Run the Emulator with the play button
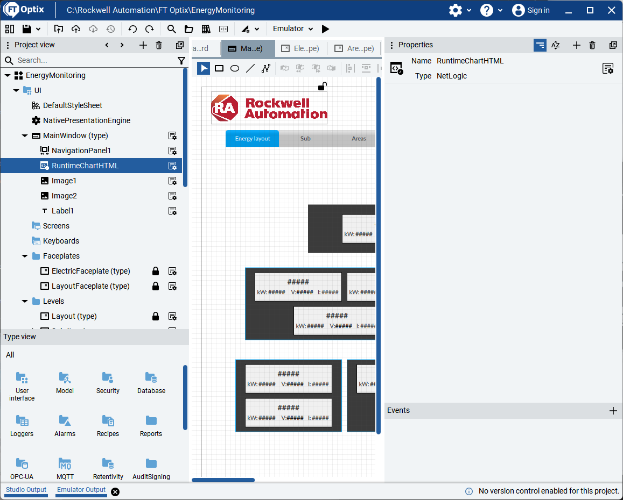 point(325,29)
